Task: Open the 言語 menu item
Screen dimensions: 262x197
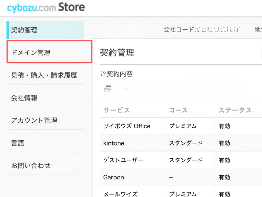Action: pyautogui.click(x=45, y=143)
